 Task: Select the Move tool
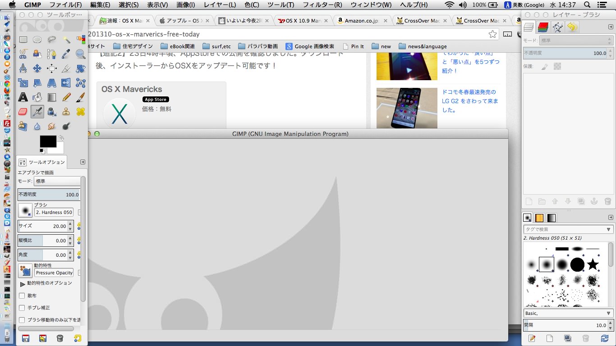pos(37,69)
